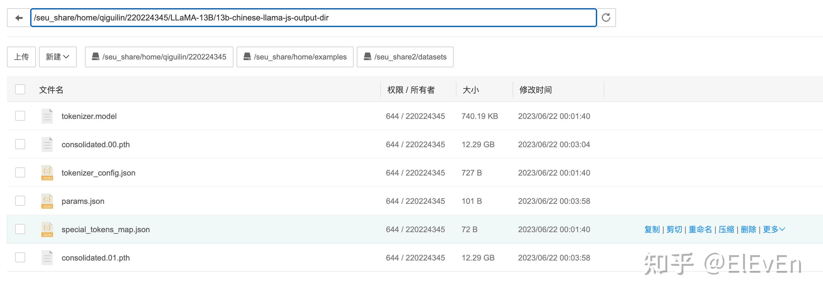823x297 pixels.
Task: Expand the 更多 actions dropdown
Action: click(774, 229)
